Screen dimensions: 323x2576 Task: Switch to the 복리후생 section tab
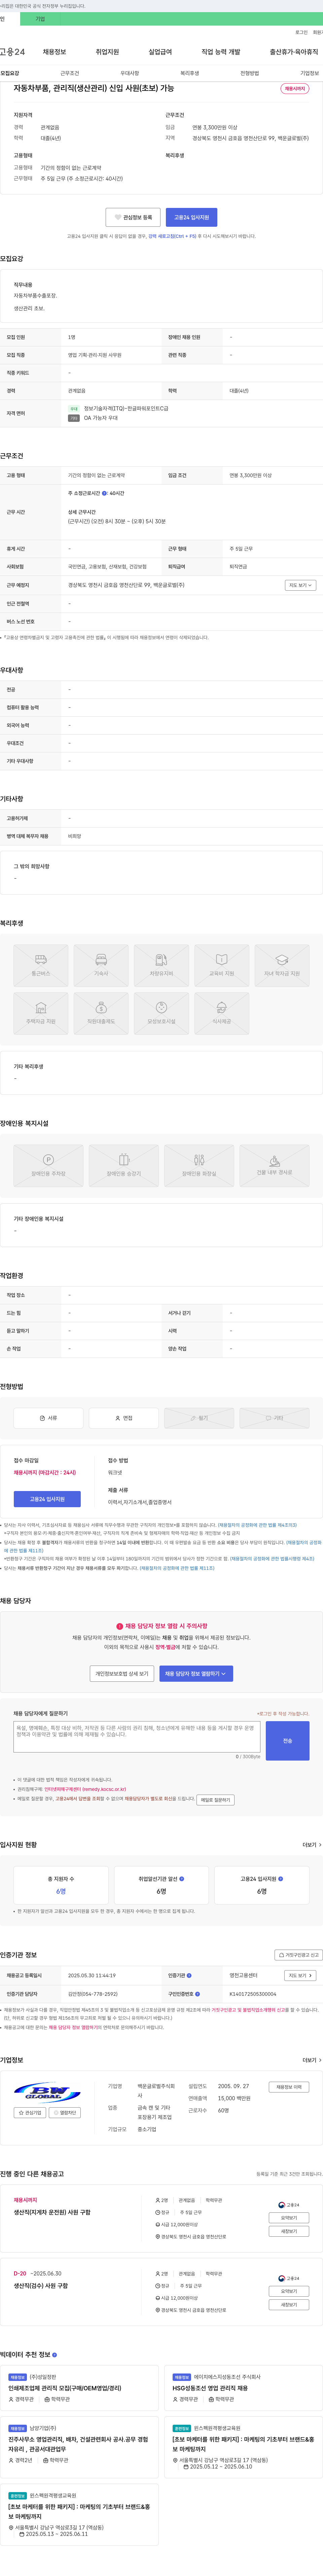(190, 73)
